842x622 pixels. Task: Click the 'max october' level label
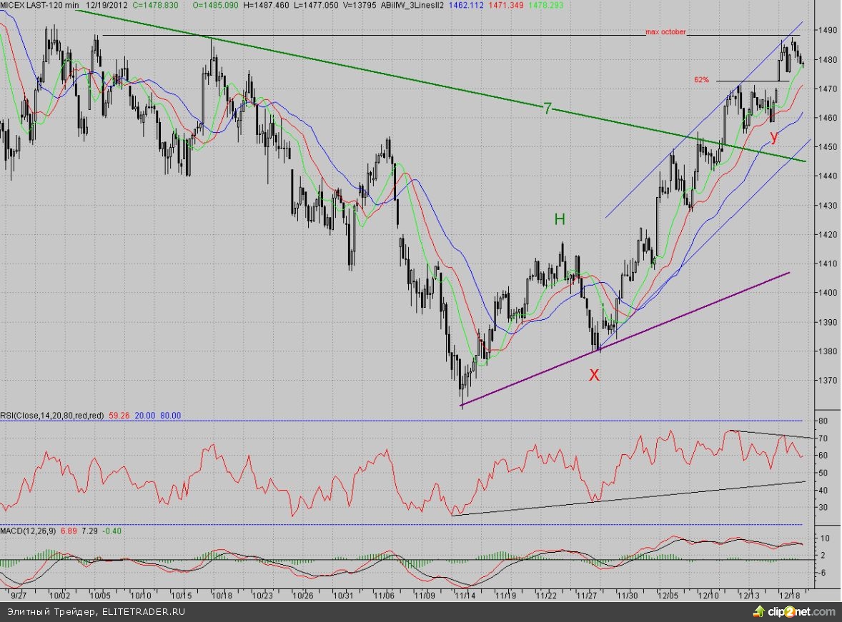tap(665, 32)
